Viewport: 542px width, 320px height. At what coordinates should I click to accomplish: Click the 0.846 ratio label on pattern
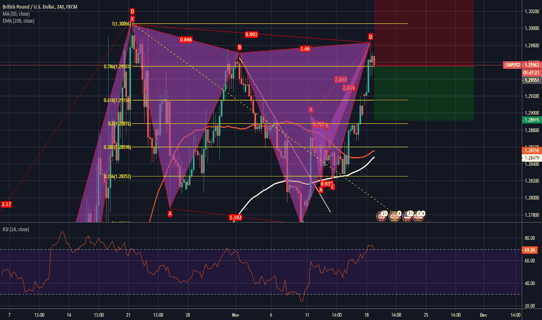pyautogui.click(x=186, y=40)
